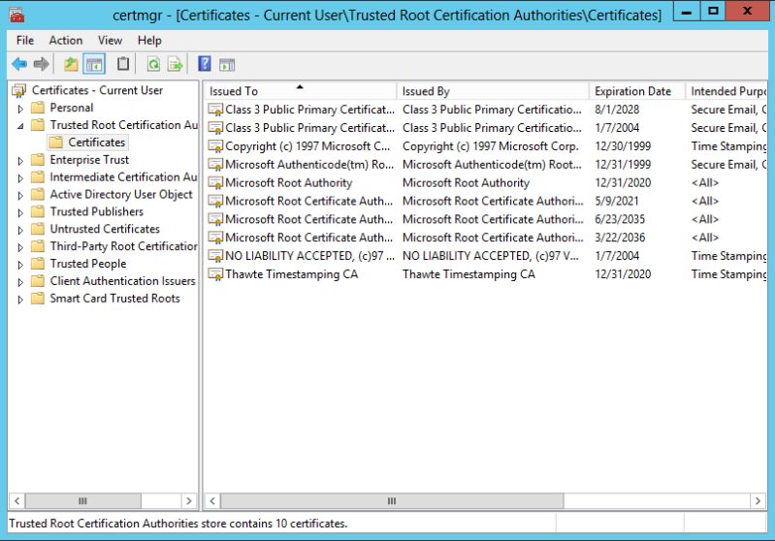Screen dimensions: 775x541
Task: Select Intermediate Certification Au tree item
Action: (123, 176)
